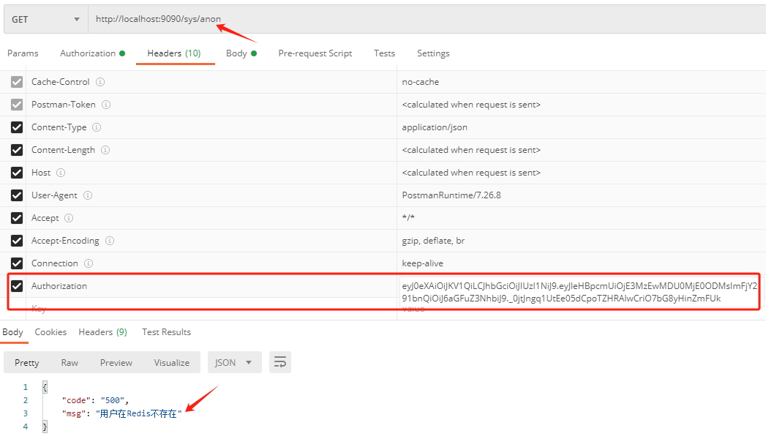Click the Authorization header key cell
This screenshot has width=766, height=439.
pyautogui.click(x=211, y=286)
